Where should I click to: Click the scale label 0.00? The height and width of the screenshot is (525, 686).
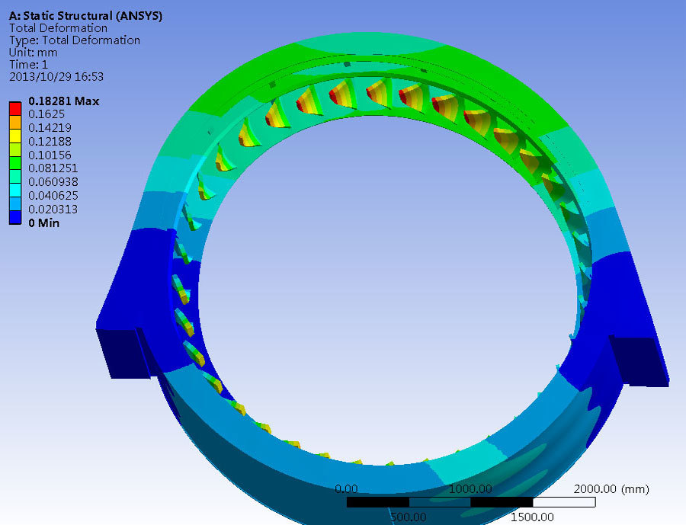[346, 488]
